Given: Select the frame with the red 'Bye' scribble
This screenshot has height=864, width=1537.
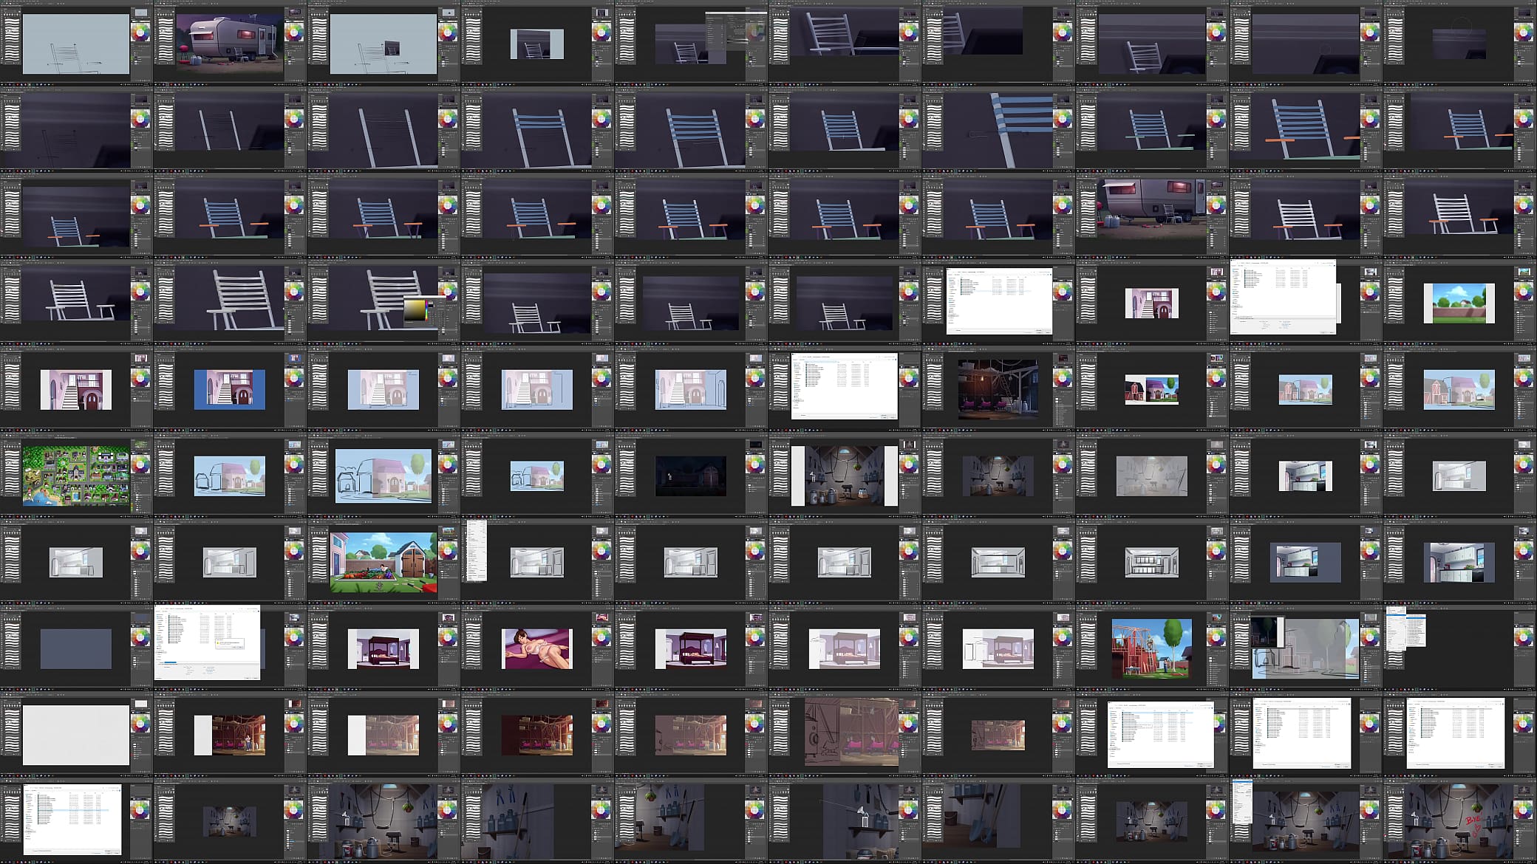Looking at the screenshot, I should [x=1460, y=820].
